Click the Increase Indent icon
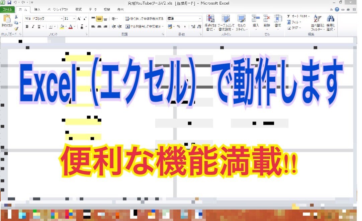Image resolution: width=362 pixels, height=221 pixels. coord(119,26)
